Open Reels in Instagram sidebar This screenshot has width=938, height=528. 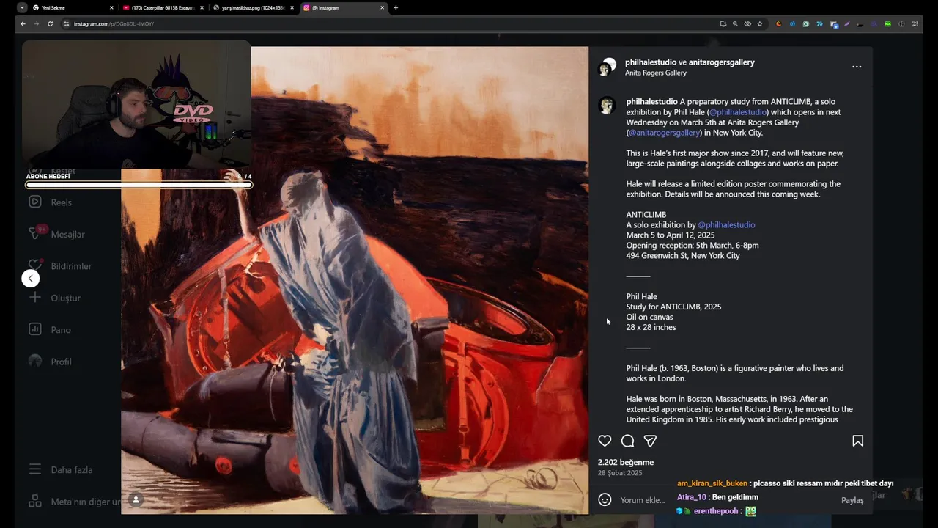(51, 202)
